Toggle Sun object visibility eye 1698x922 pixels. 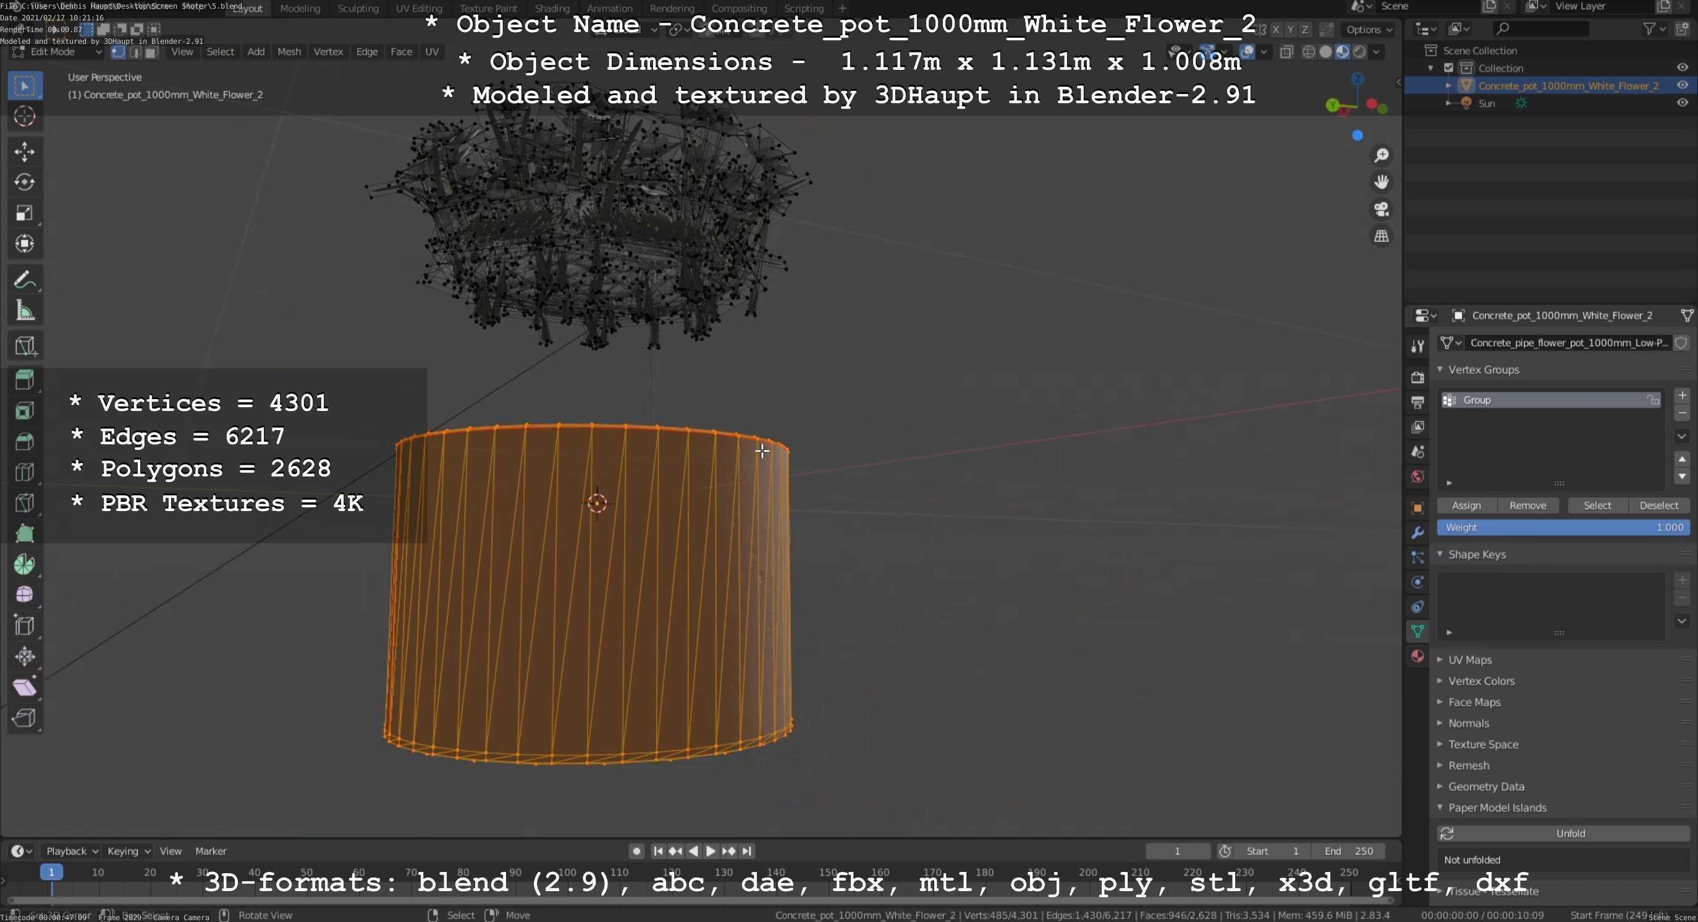tap(1682, 103)
